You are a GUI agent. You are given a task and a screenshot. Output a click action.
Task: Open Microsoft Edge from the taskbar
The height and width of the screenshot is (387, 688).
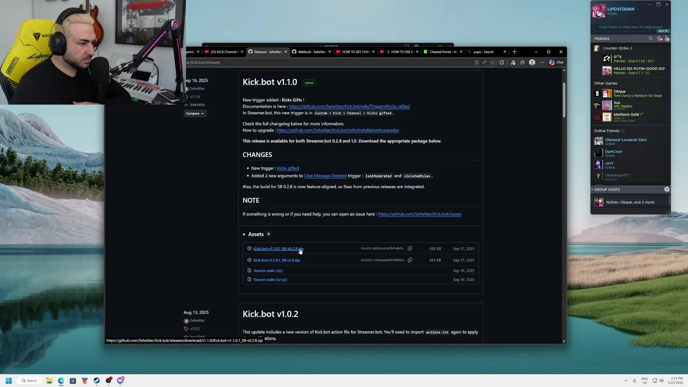[61, 381]
